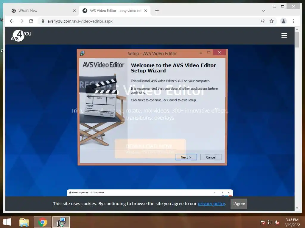
Task: Open the Windows Start menu
Action: pos(7,222)
